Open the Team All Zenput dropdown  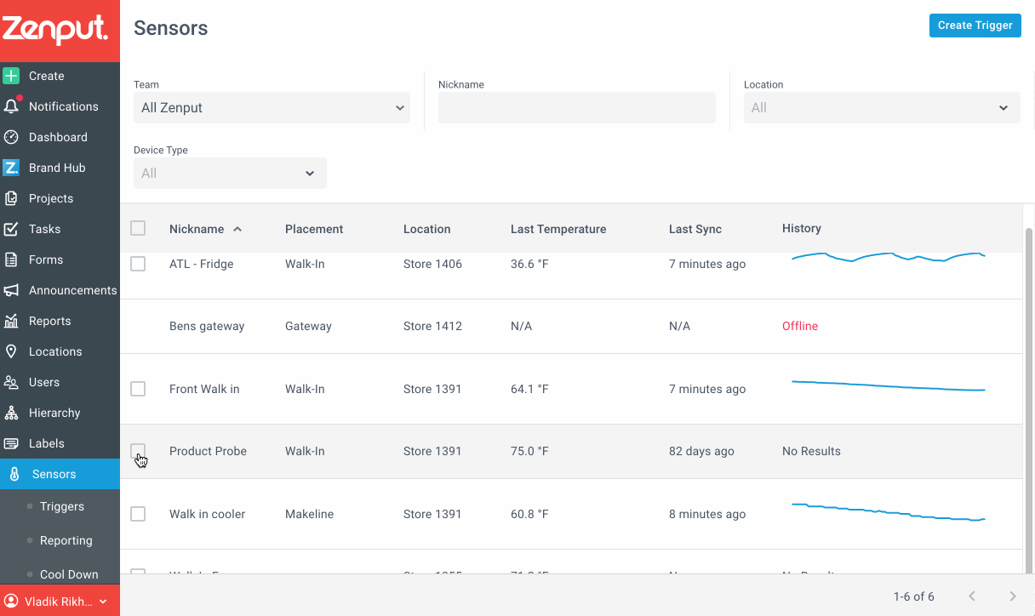(272, 108)
